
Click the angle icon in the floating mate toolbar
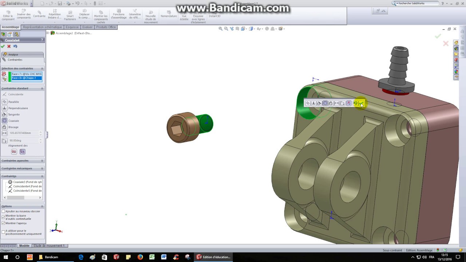tap(342, 103)
